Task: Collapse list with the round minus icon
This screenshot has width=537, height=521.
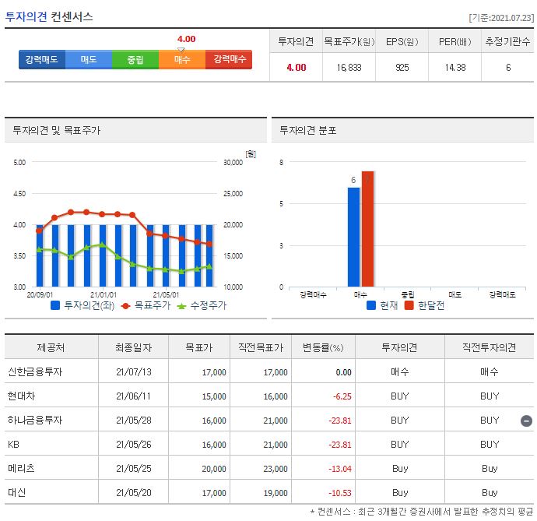Action: (526, 421)
